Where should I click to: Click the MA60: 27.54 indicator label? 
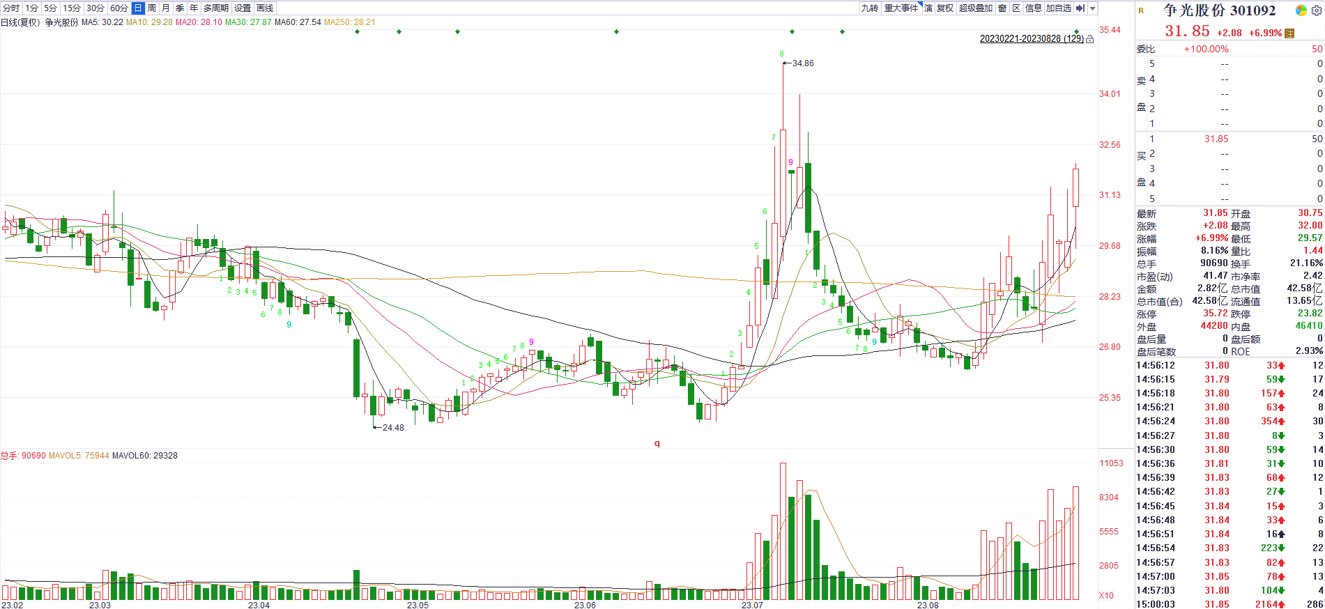[x=298, y=22]
